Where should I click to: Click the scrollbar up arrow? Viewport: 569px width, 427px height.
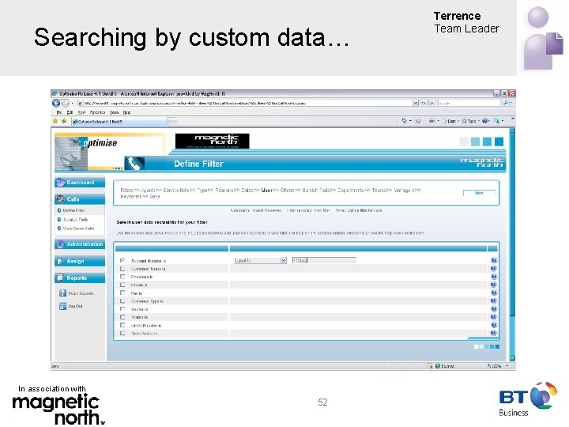click(x=512, y=130)
